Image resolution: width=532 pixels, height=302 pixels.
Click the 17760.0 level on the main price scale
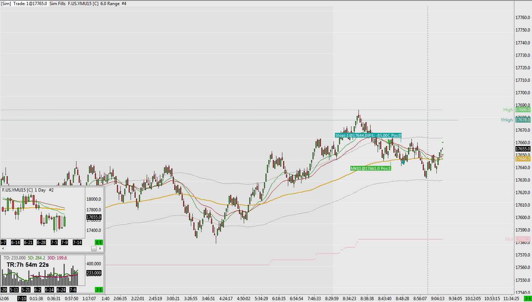(x=523, y=17)
